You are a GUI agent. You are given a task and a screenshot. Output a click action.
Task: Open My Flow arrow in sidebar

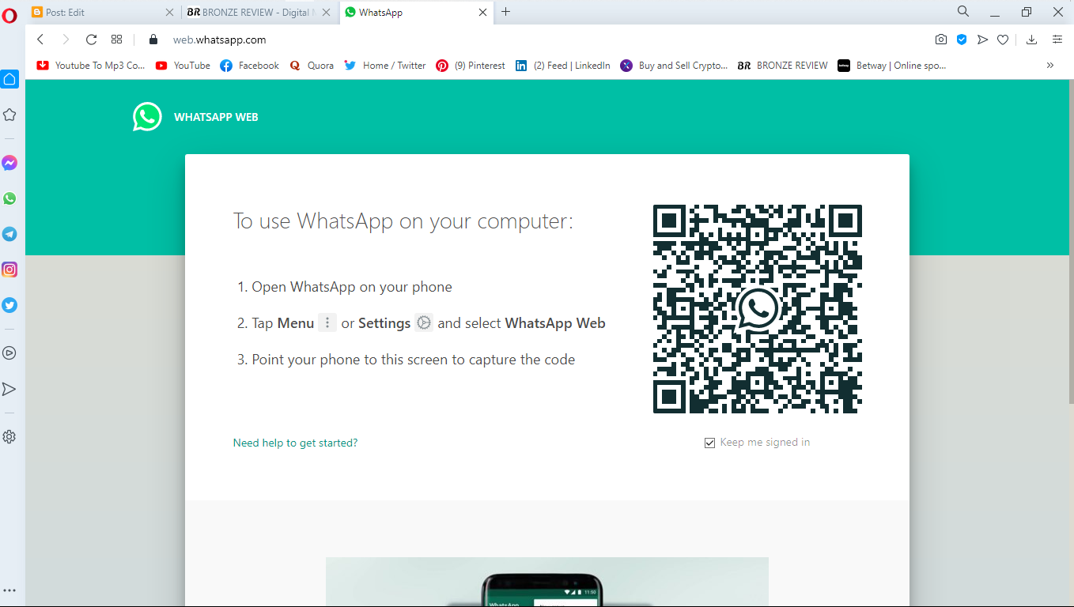coord(9,389)
